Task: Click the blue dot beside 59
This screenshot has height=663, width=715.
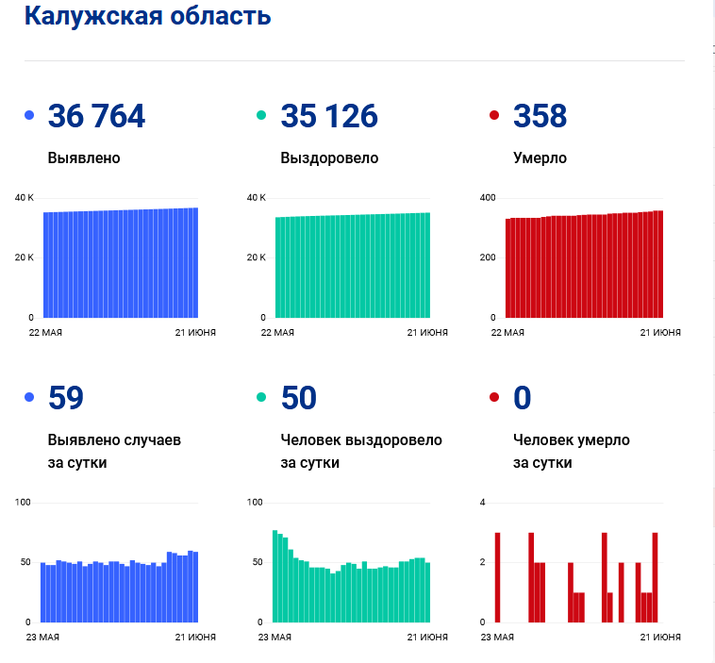Action: (x=29, y=397)
